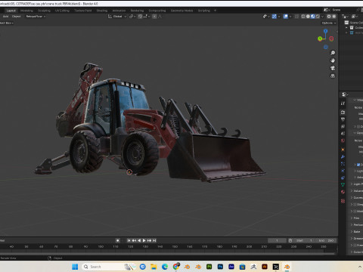Open File Explorer from the taskbar
The width and height of the screenshot is (363, 272).
point(154,267)
